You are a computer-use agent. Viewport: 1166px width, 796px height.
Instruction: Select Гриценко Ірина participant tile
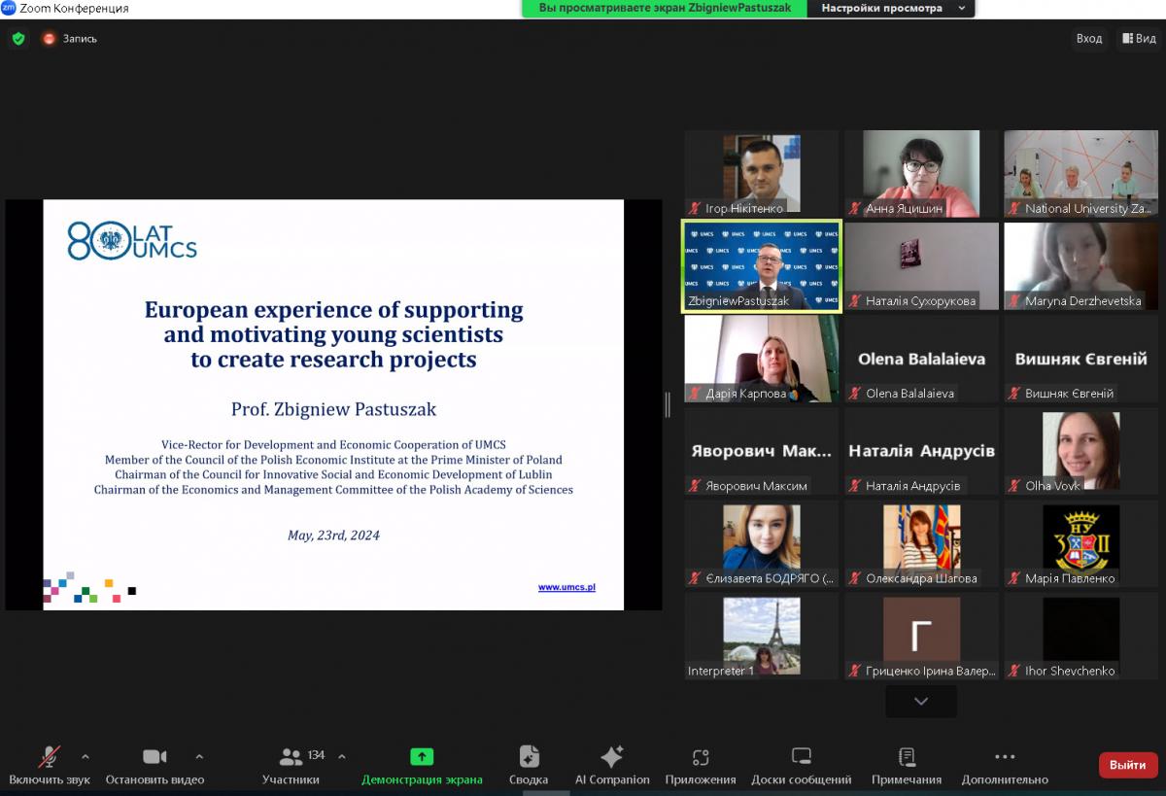(x=921, y=635)
